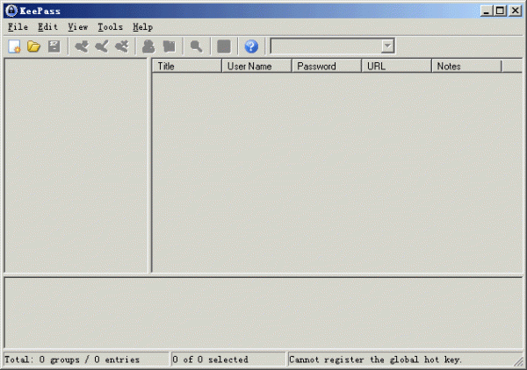Click the Save database floppy icon
527x370 pixels.
[54, 46]
